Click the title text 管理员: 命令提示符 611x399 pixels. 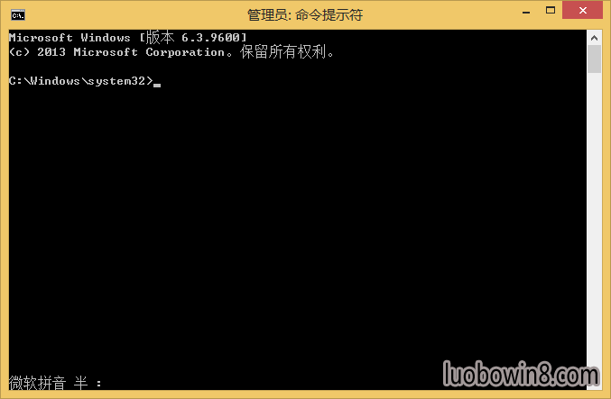point(305,15)
